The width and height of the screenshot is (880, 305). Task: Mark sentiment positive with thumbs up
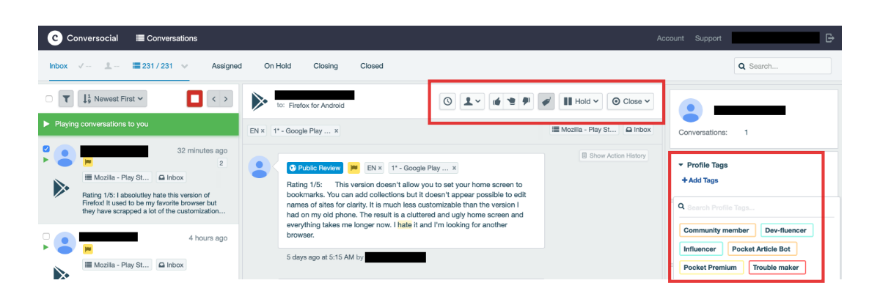(496, 101)
